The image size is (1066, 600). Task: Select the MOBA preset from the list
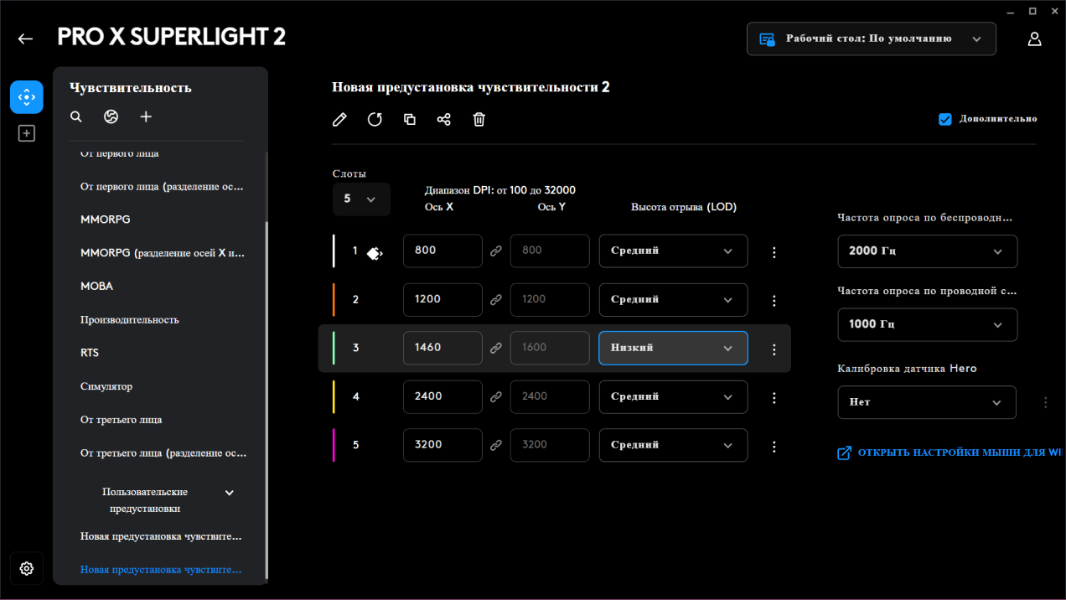[x=96, y=287]
